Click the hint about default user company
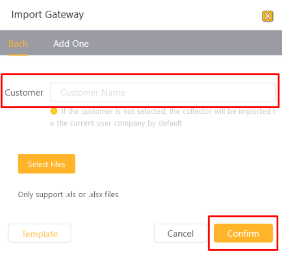 click(163, 117)
